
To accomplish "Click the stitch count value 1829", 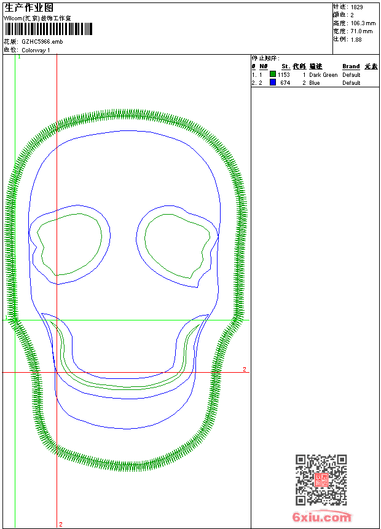I will coord(356,7).
